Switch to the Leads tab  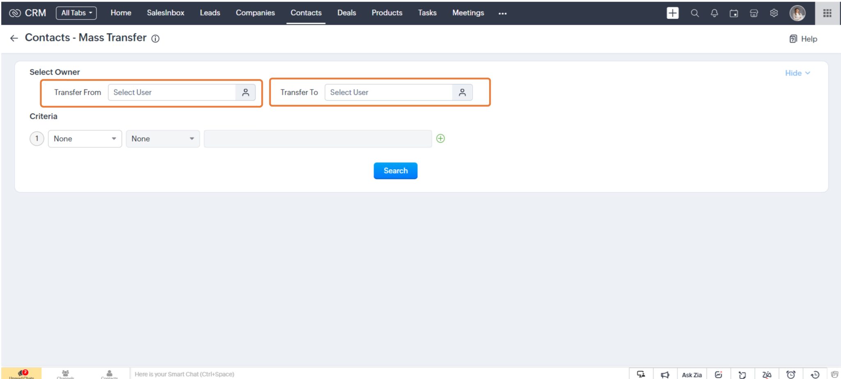coord(210,13)
